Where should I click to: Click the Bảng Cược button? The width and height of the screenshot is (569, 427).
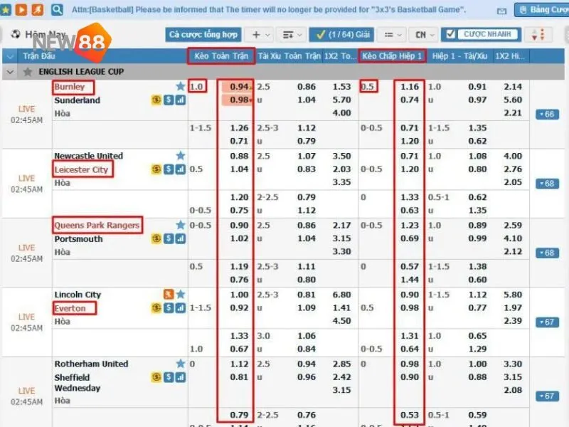pyautogui.click(x=541, y=10)
